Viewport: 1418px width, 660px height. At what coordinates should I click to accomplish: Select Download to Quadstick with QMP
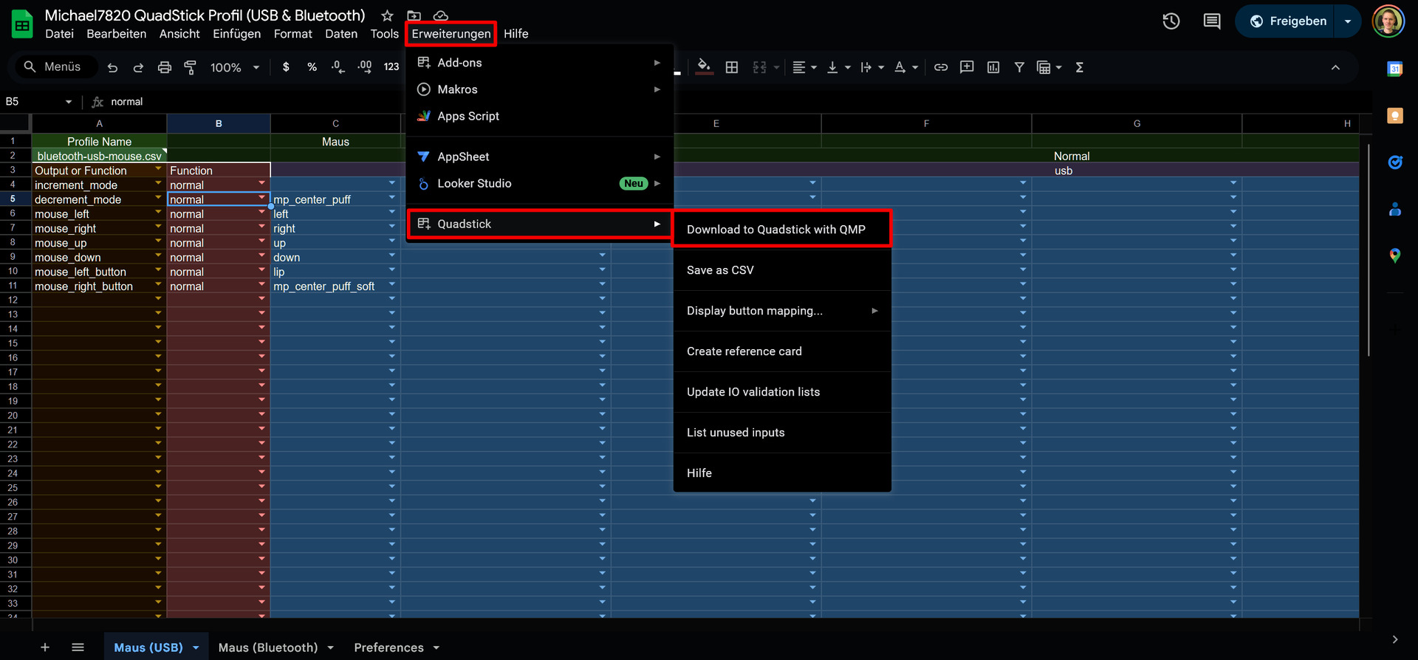click(x=775, y=230)
